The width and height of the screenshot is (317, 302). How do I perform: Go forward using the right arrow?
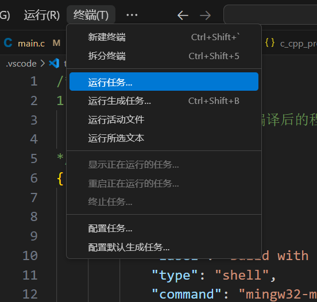point(205,16)
